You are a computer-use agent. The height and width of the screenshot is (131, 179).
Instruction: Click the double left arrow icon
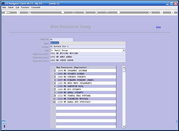tap(85, 13)
